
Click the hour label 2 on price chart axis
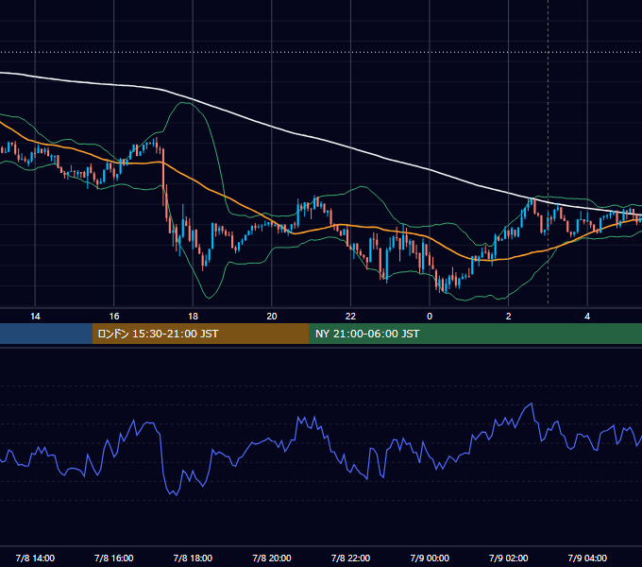(x=509, y=317)
